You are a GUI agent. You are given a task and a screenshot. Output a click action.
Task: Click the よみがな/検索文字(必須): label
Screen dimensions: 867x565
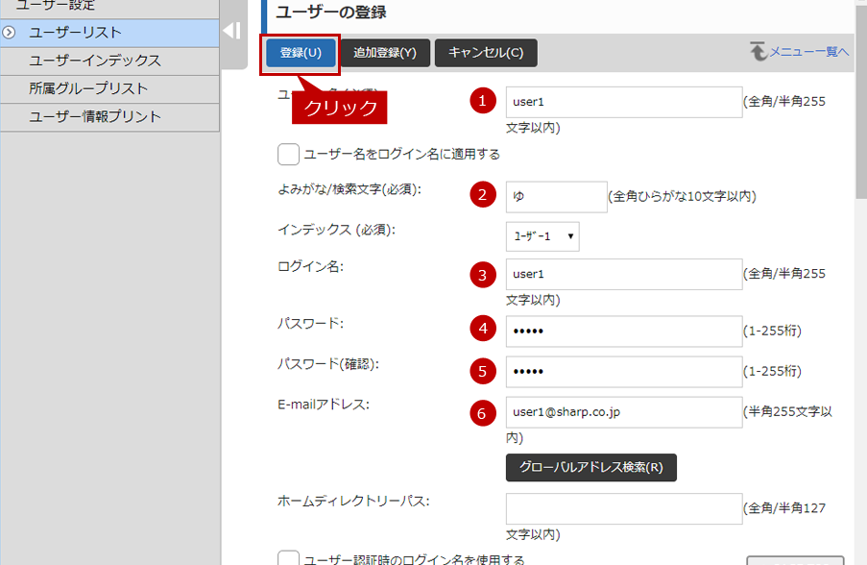pyautogui.click(x=349, y=189)
